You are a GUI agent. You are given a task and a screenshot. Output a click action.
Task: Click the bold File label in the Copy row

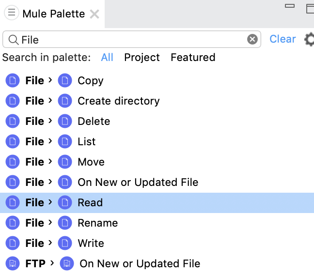34,81
